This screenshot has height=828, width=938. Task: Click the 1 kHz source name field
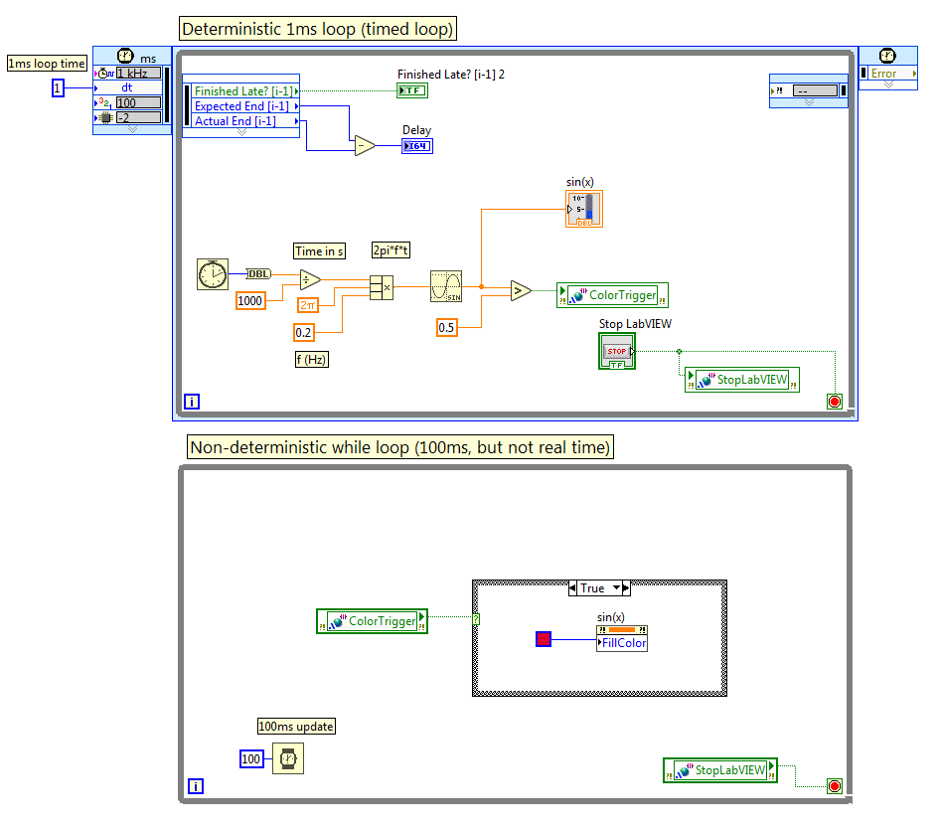[x=138, y=73]
